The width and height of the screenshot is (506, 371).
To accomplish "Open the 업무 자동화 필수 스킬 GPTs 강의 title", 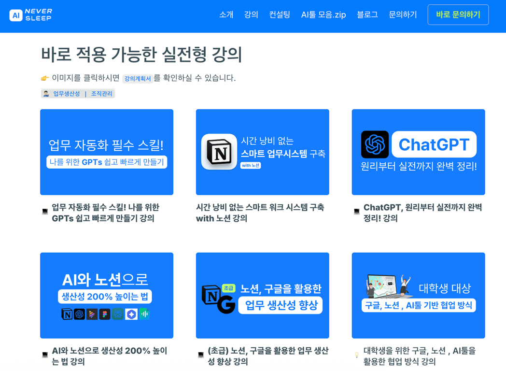I will (106, 213).
